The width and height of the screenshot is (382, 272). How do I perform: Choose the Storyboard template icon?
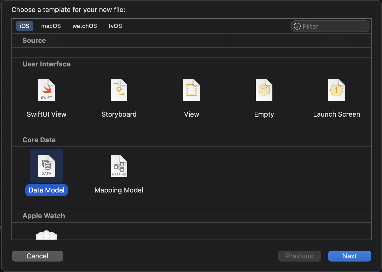[x=119, y=90]
